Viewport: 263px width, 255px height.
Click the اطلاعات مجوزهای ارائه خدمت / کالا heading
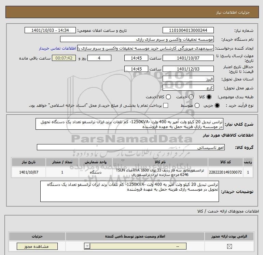pos(228,211)
